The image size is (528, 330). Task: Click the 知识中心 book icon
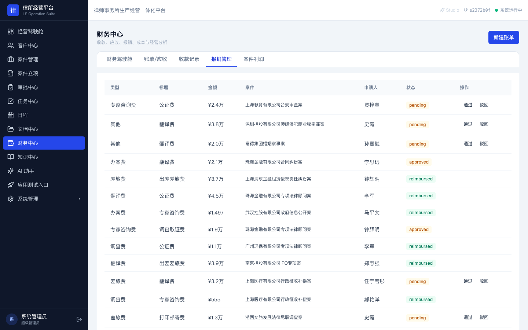(11, 157)
